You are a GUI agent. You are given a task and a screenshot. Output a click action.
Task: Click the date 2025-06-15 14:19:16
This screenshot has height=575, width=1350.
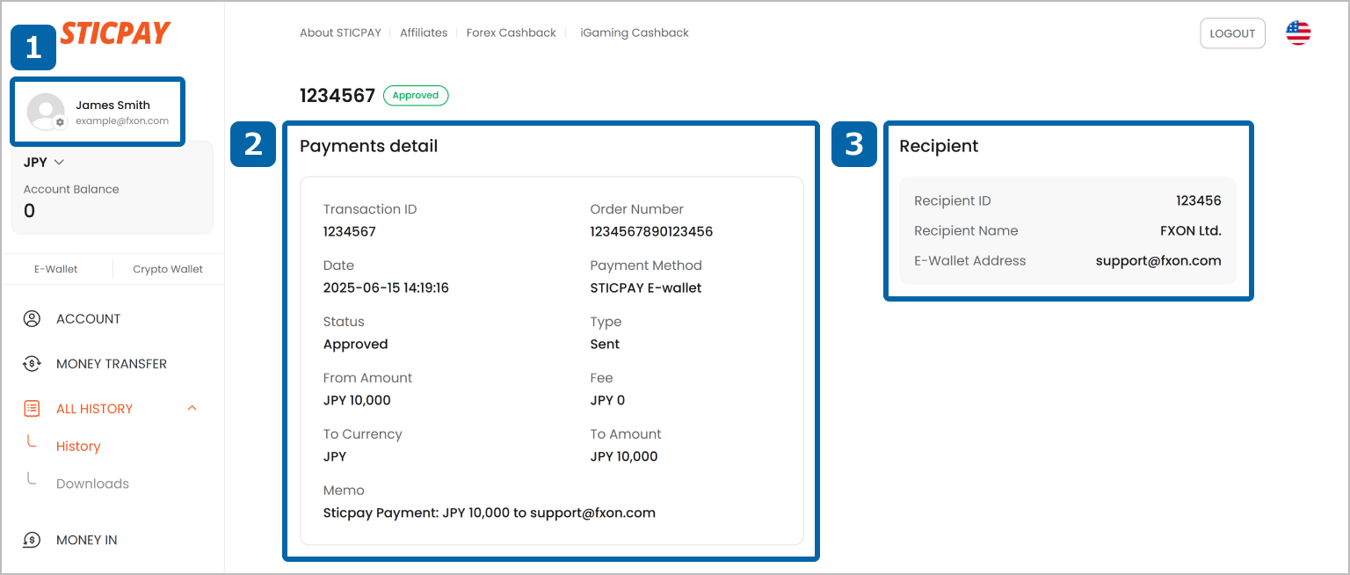click(x=386, y=288)
